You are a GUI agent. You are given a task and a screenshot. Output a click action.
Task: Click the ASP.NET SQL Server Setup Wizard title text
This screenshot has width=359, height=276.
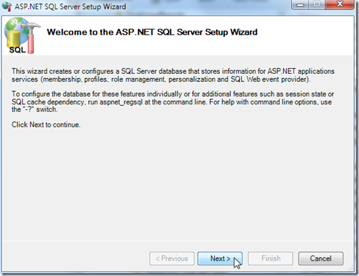tap(70, 7)
